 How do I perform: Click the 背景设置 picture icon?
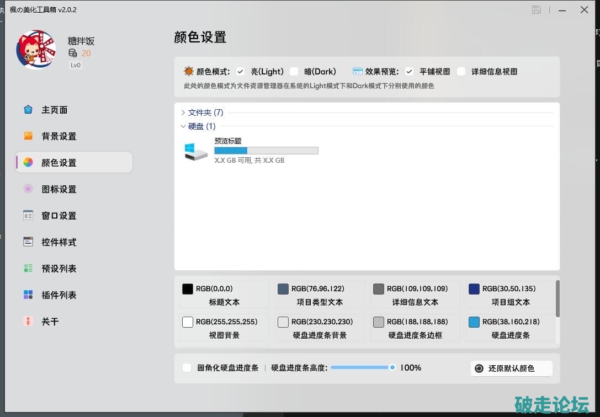coord(28,136)
